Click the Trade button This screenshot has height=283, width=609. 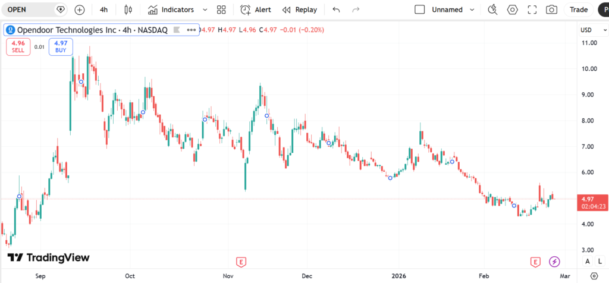pos(579,10)
